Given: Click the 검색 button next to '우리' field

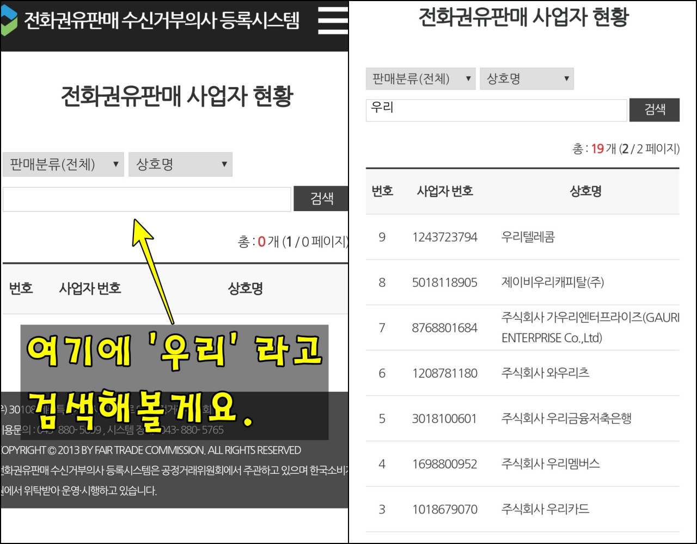Looking at the screenshot, I should pos(655,110).
